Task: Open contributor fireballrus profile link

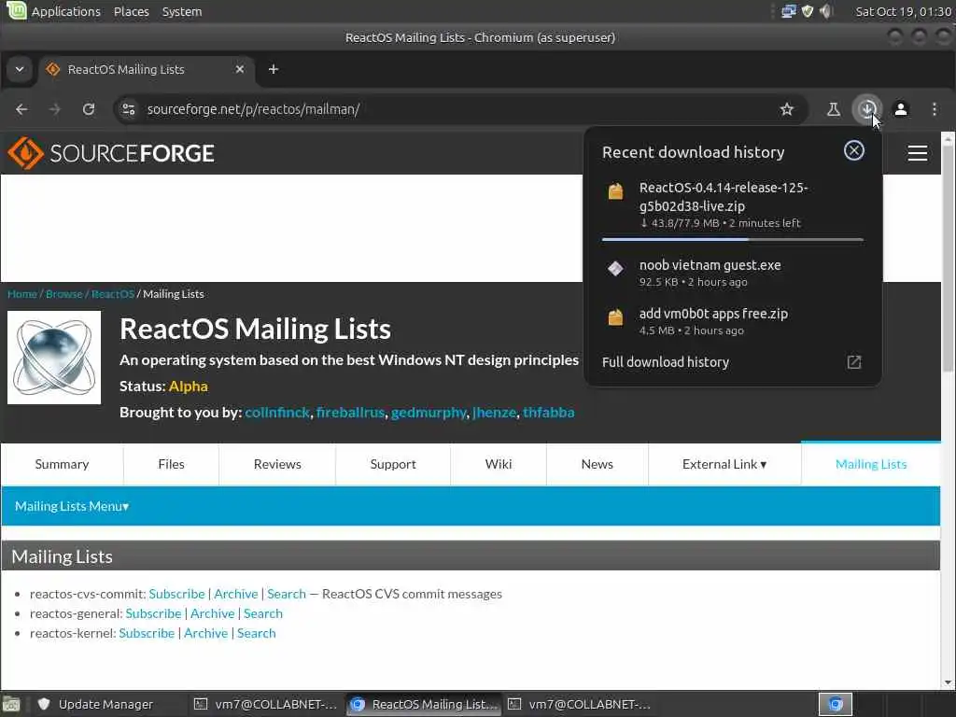Action: click(x=351, y=413)
